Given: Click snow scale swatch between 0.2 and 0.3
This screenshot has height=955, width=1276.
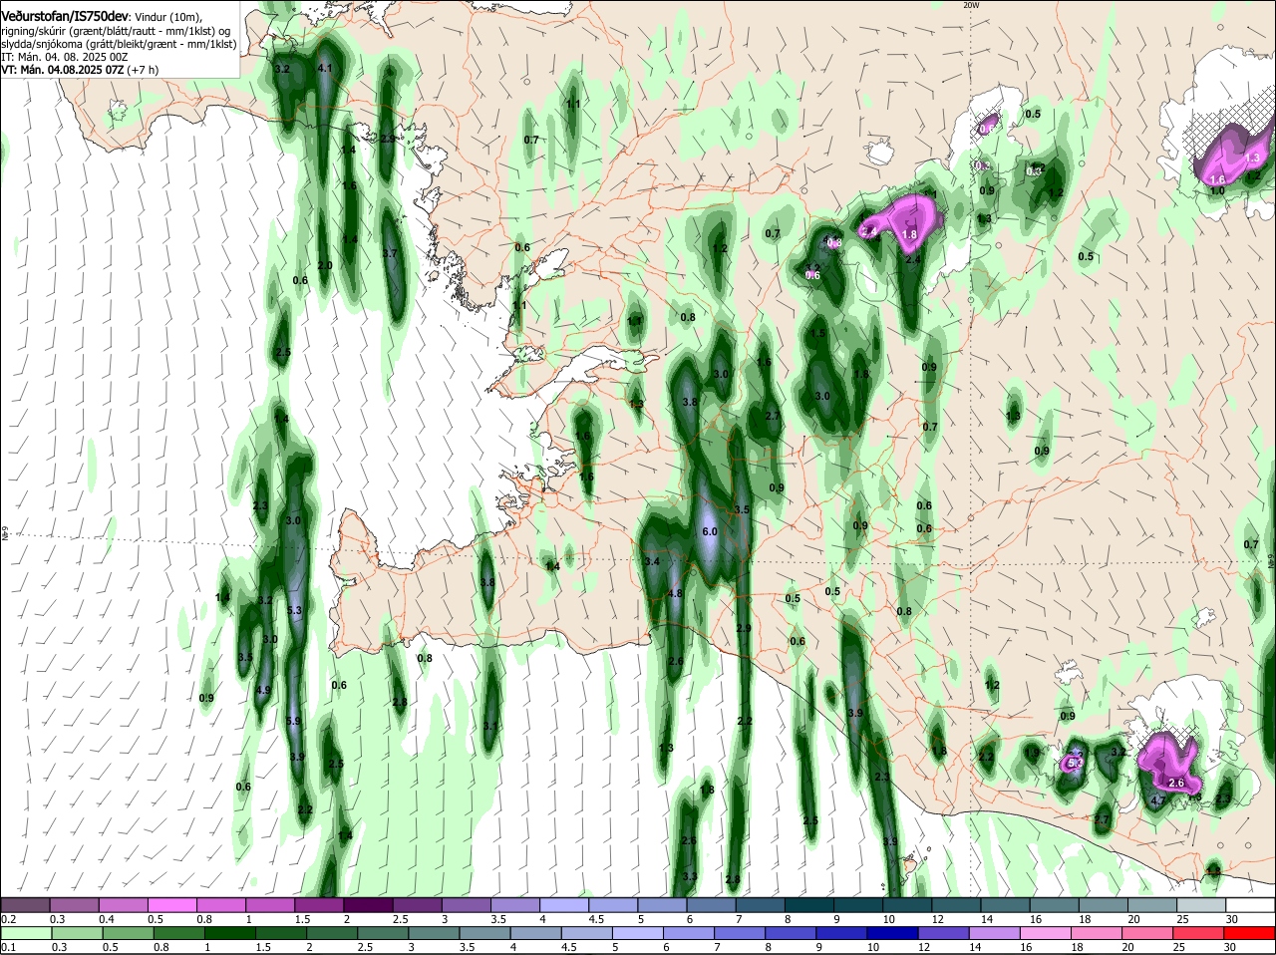Looking at the screenshot, I should [x=25, y=905].
